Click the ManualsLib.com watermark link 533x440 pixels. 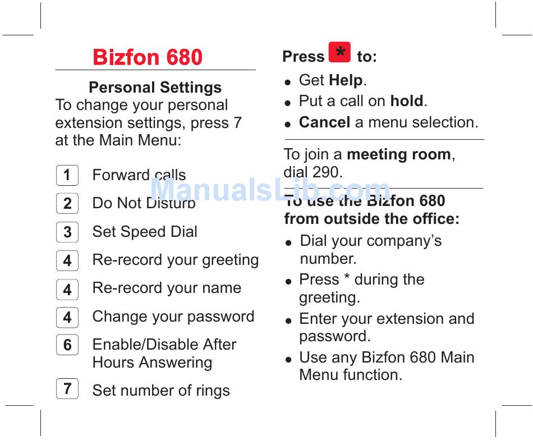pos(270,190)
